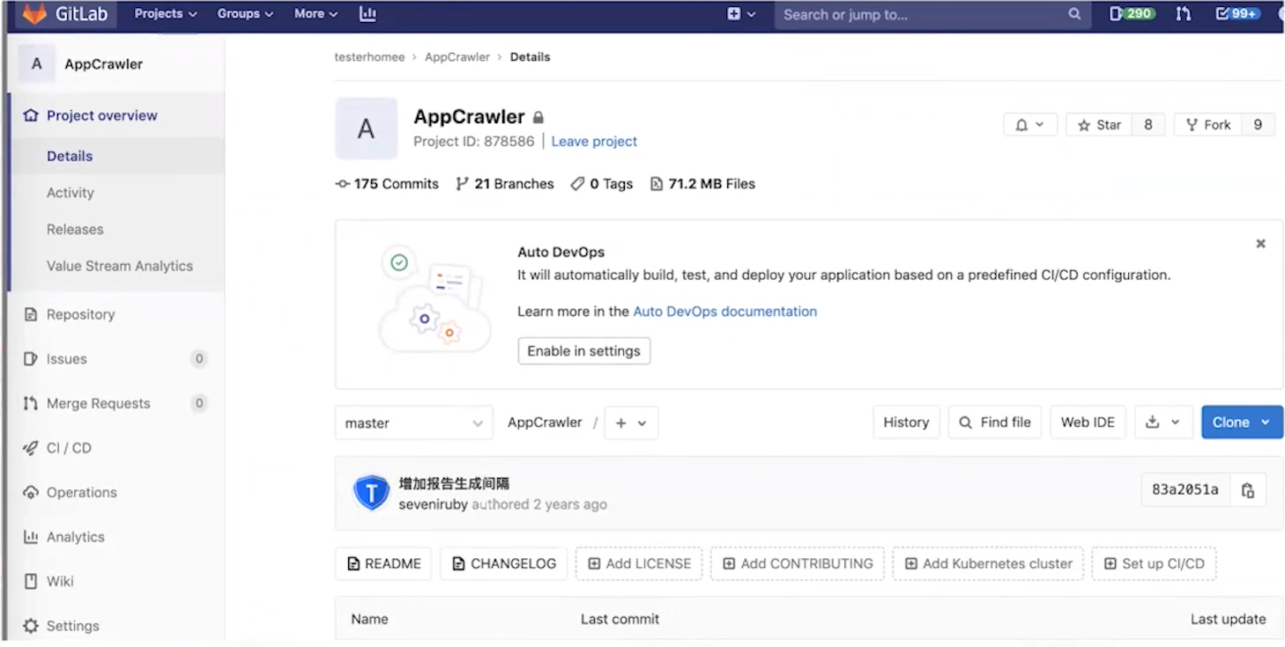Click commit SHA 83a2051a
Screen dimensions: 1285x647
pyautogui.click(x=1185, y=490)
